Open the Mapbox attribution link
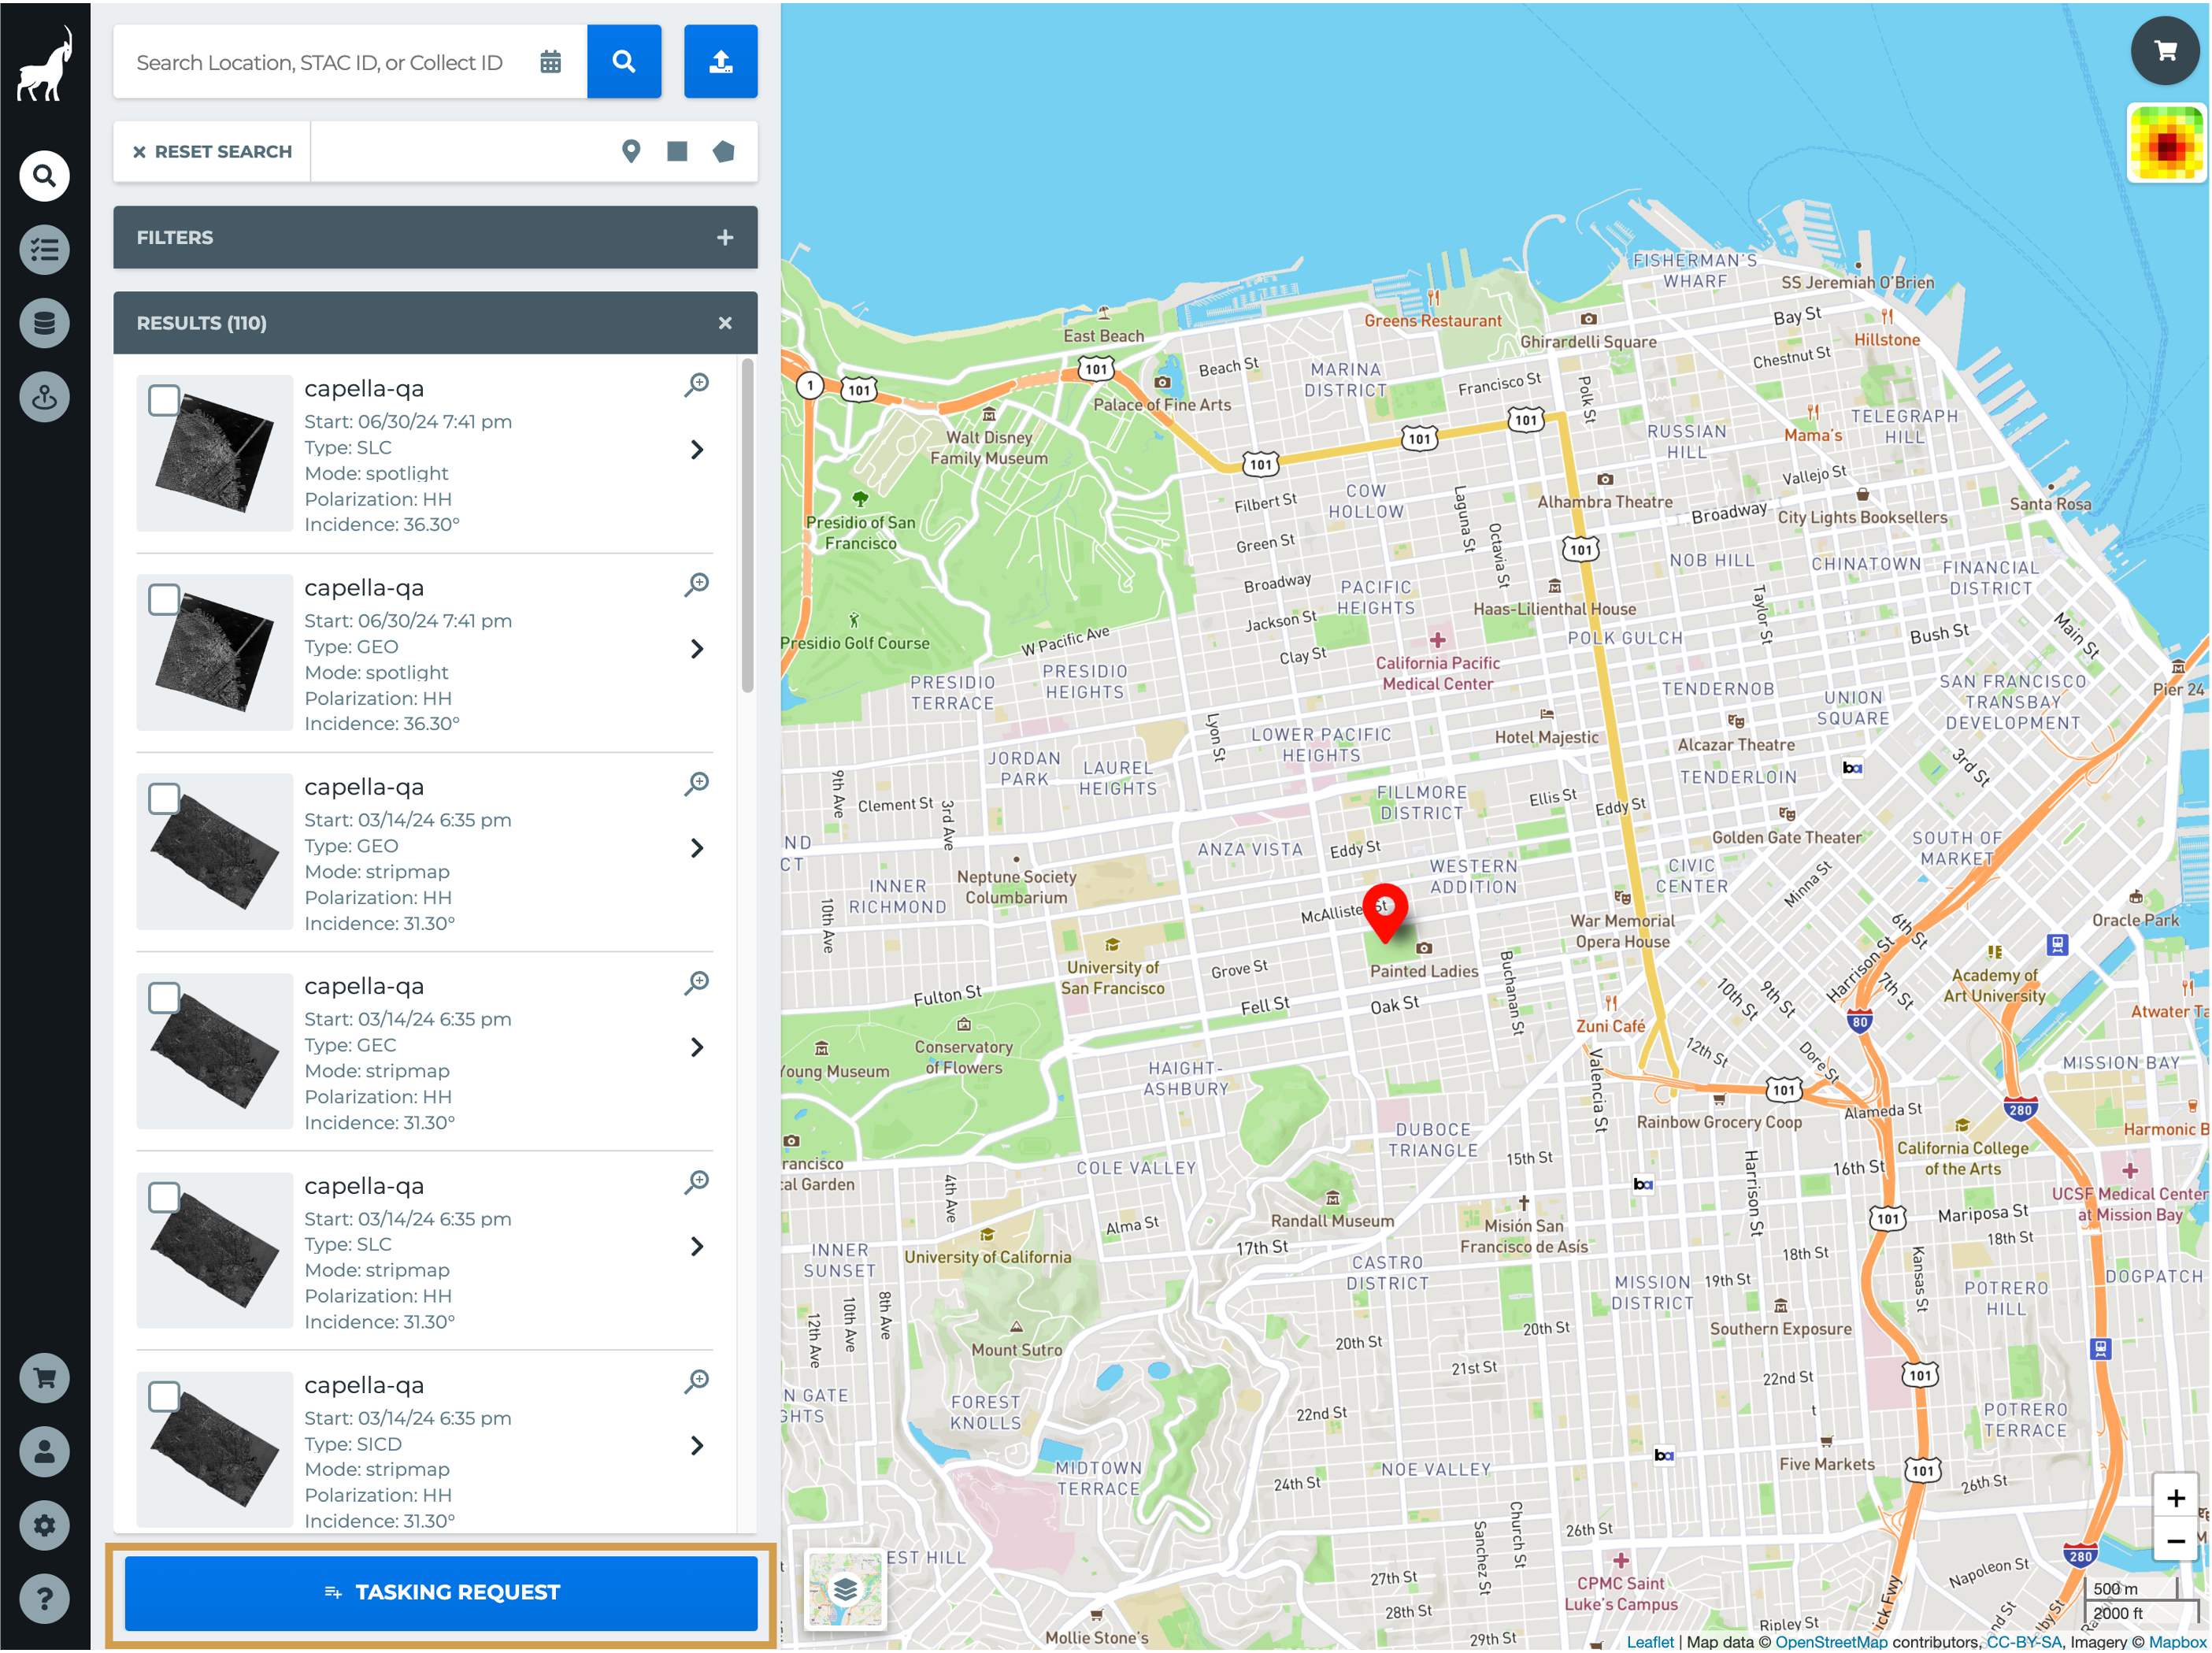The width and height of the screenshot is (2212, 1653). coord(2177,1641)
